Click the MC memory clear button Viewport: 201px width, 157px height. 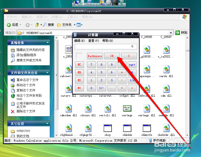[79, 65]
